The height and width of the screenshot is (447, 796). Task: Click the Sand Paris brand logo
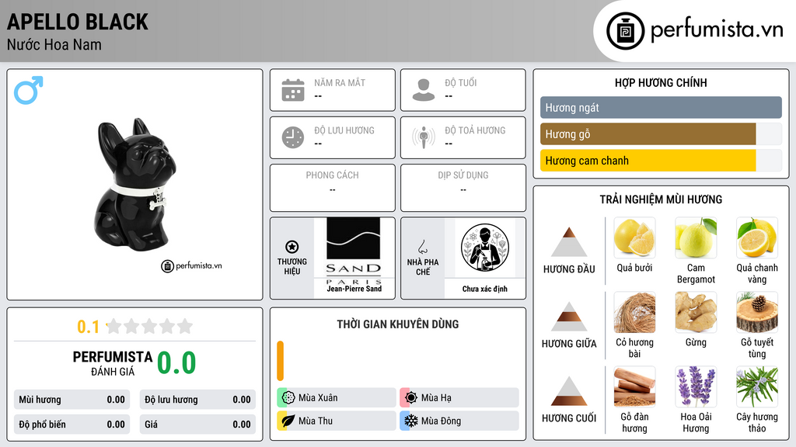(354, 251)
